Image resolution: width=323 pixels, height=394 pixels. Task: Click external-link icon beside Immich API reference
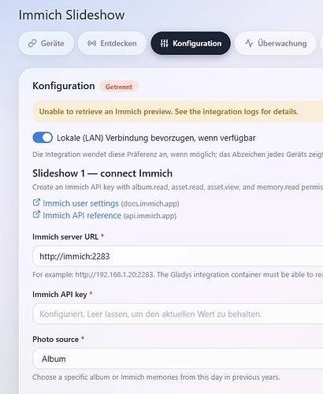36,214
